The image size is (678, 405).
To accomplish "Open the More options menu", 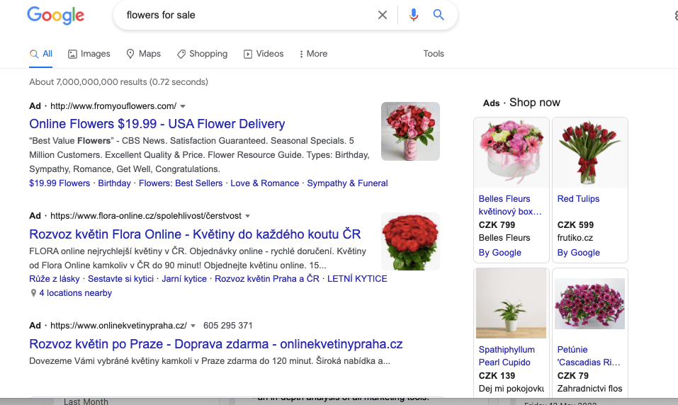I will click(x=313, y=54).
